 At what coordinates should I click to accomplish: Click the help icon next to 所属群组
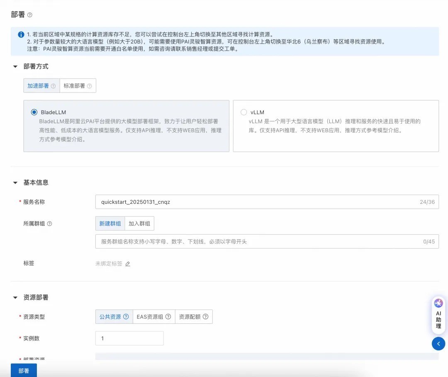tap(49, 223)
